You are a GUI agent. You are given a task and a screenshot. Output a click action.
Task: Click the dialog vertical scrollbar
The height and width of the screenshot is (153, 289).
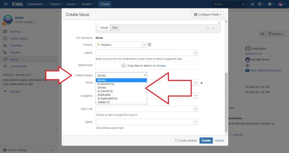coord(226,102)
